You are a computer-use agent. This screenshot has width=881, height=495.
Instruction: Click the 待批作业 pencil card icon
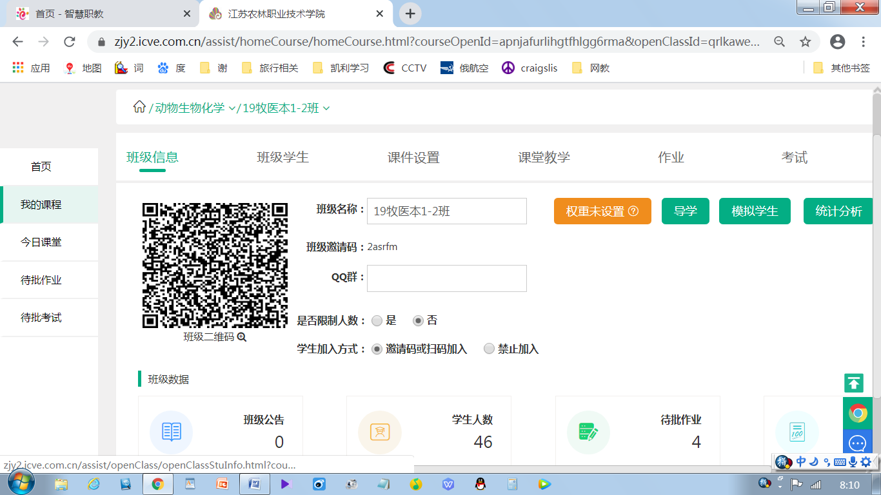click(588, 432)
